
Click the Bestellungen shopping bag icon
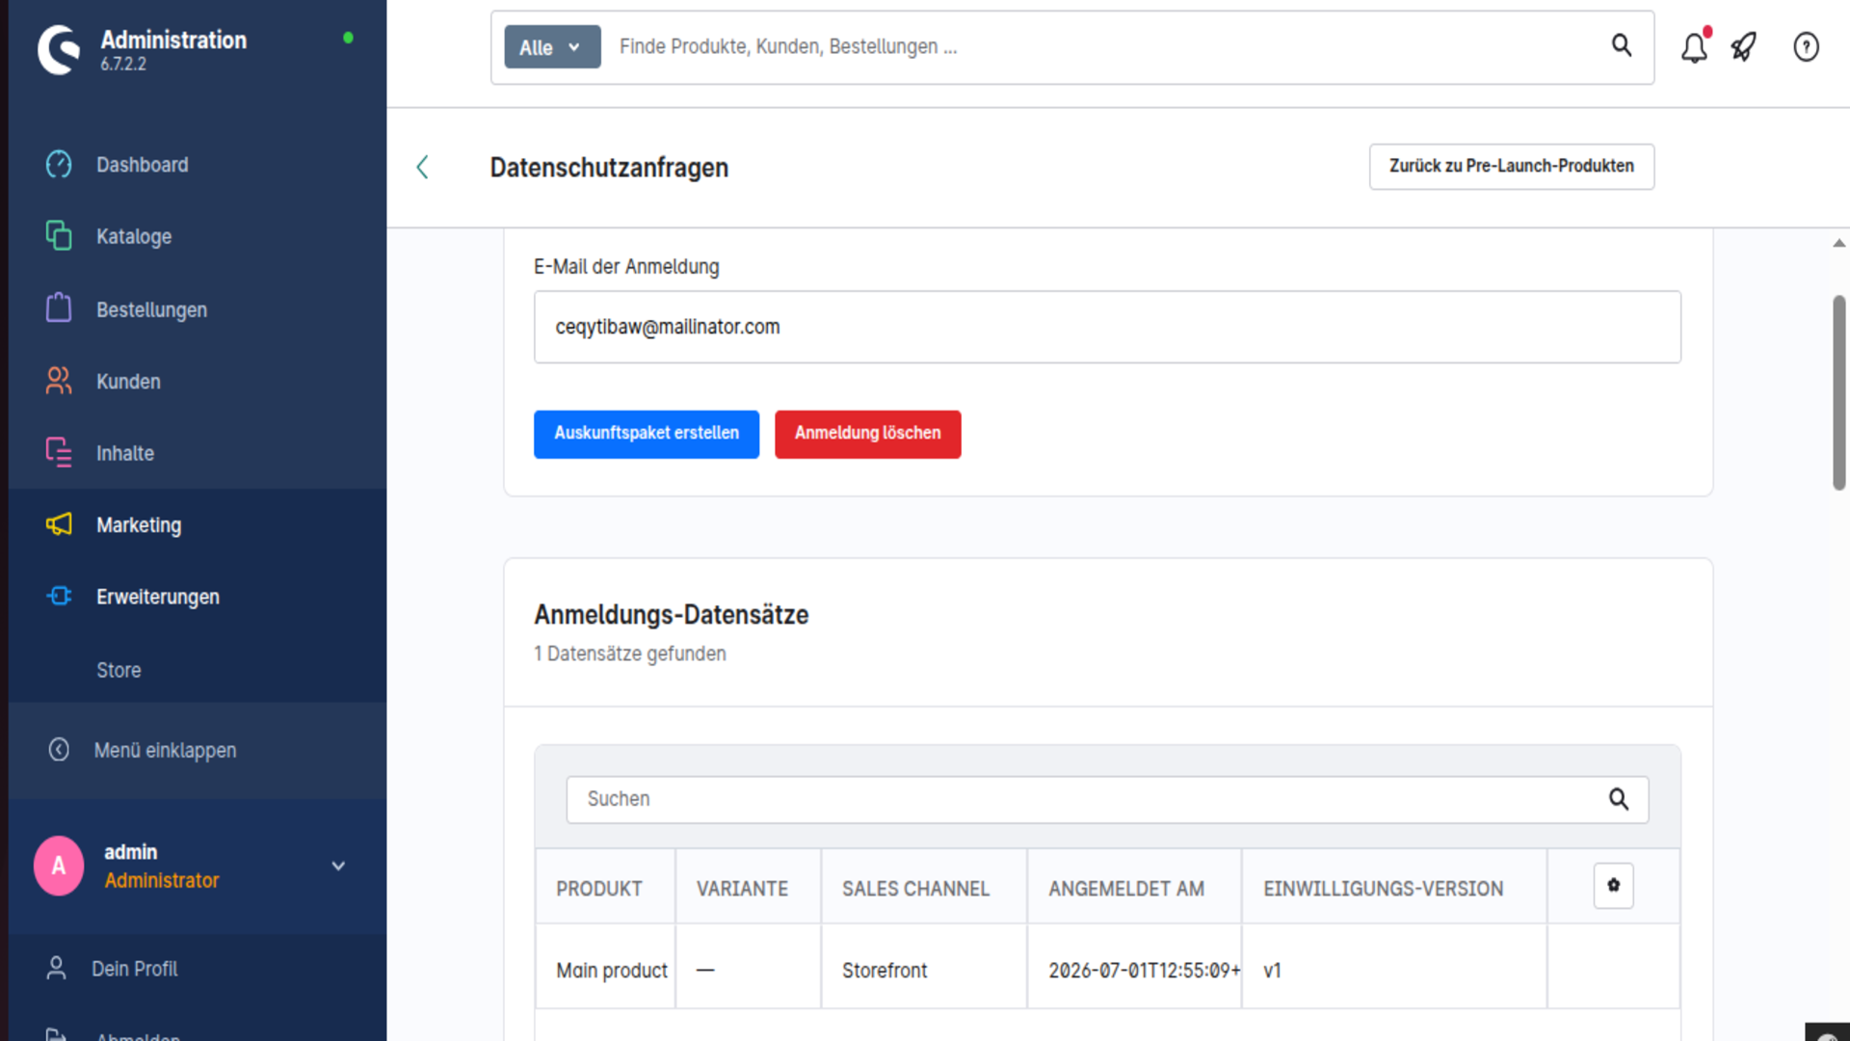pyautogui.click(x=59, y=308)
